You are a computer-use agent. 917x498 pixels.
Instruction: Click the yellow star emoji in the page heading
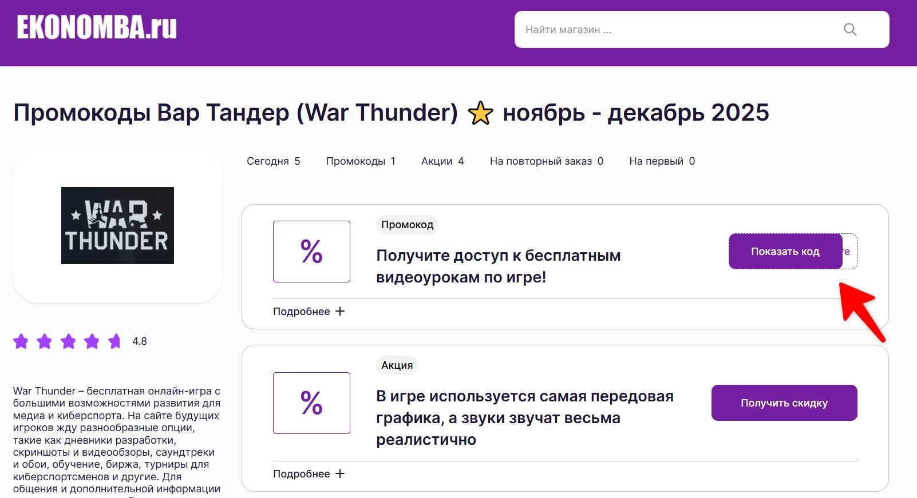tap(481, 113)
